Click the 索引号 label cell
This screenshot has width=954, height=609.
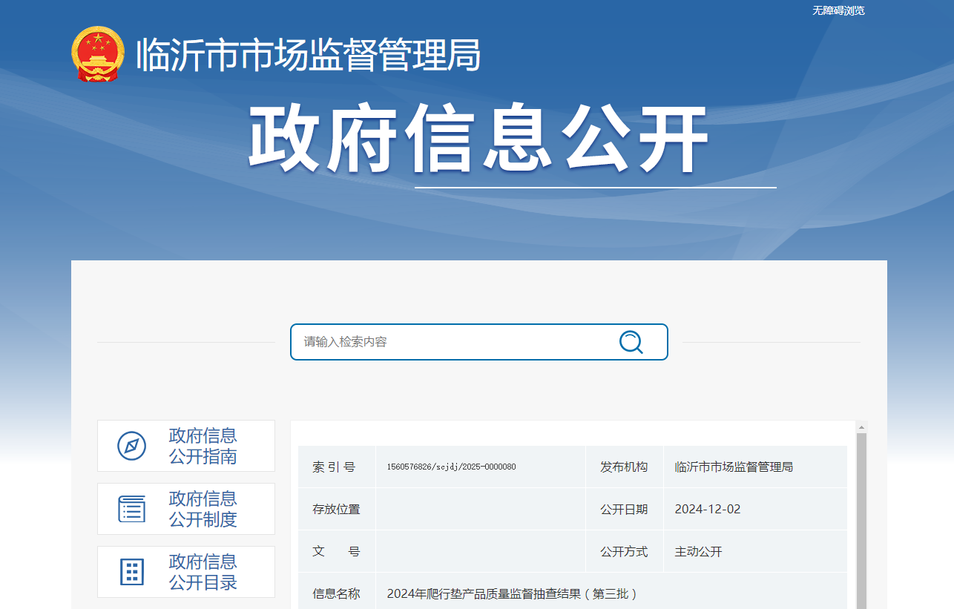pos(337,467)
